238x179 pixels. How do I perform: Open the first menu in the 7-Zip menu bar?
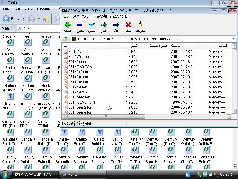click(65, 16)
